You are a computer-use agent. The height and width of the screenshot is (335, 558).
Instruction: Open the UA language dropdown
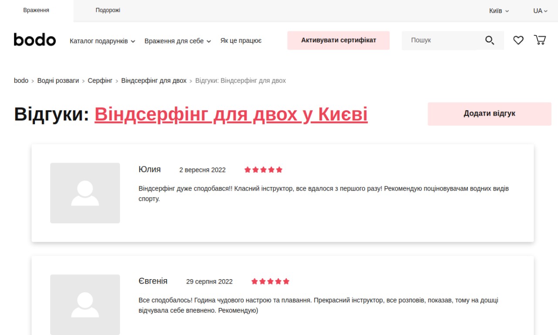[540, 10]
